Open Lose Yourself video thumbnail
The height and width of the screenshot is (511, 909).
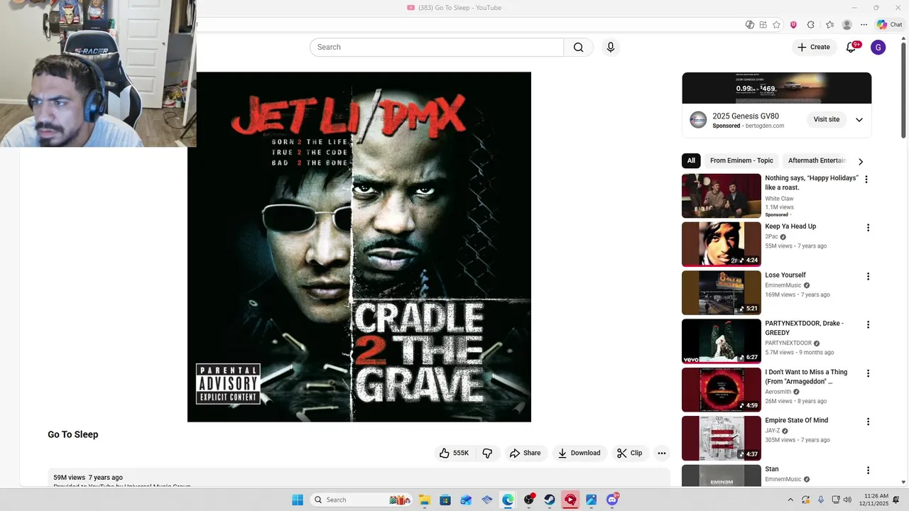coord(722,292)
